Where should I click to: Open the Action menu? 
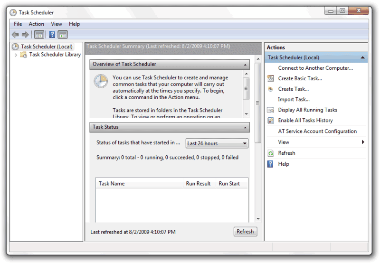37,24
